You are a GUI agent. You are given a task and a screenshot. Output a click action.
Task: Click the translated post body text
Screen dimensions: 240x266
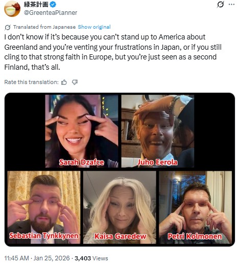(x=113, y=52)
